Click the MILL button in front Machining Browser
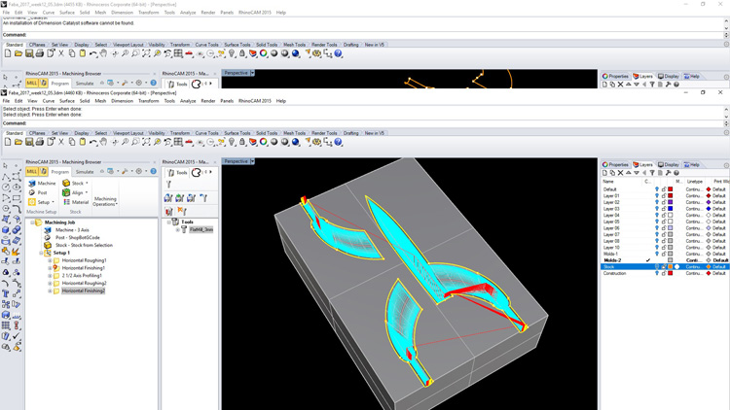This screenshot has height=410, width=730. pyautogui.click(x=32, y=172)
